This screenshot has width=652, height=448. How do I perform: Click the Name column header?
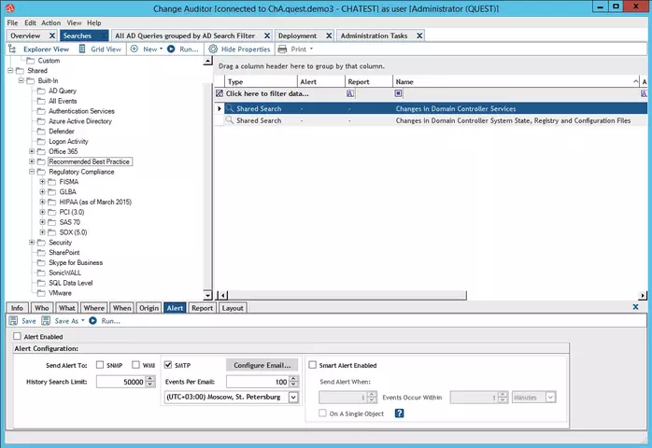[516, 81]
